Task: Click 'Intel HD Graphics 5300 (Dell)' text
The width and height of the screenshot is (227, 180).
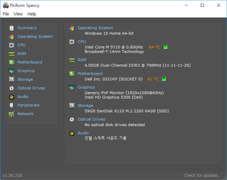Action: [114, 97]
